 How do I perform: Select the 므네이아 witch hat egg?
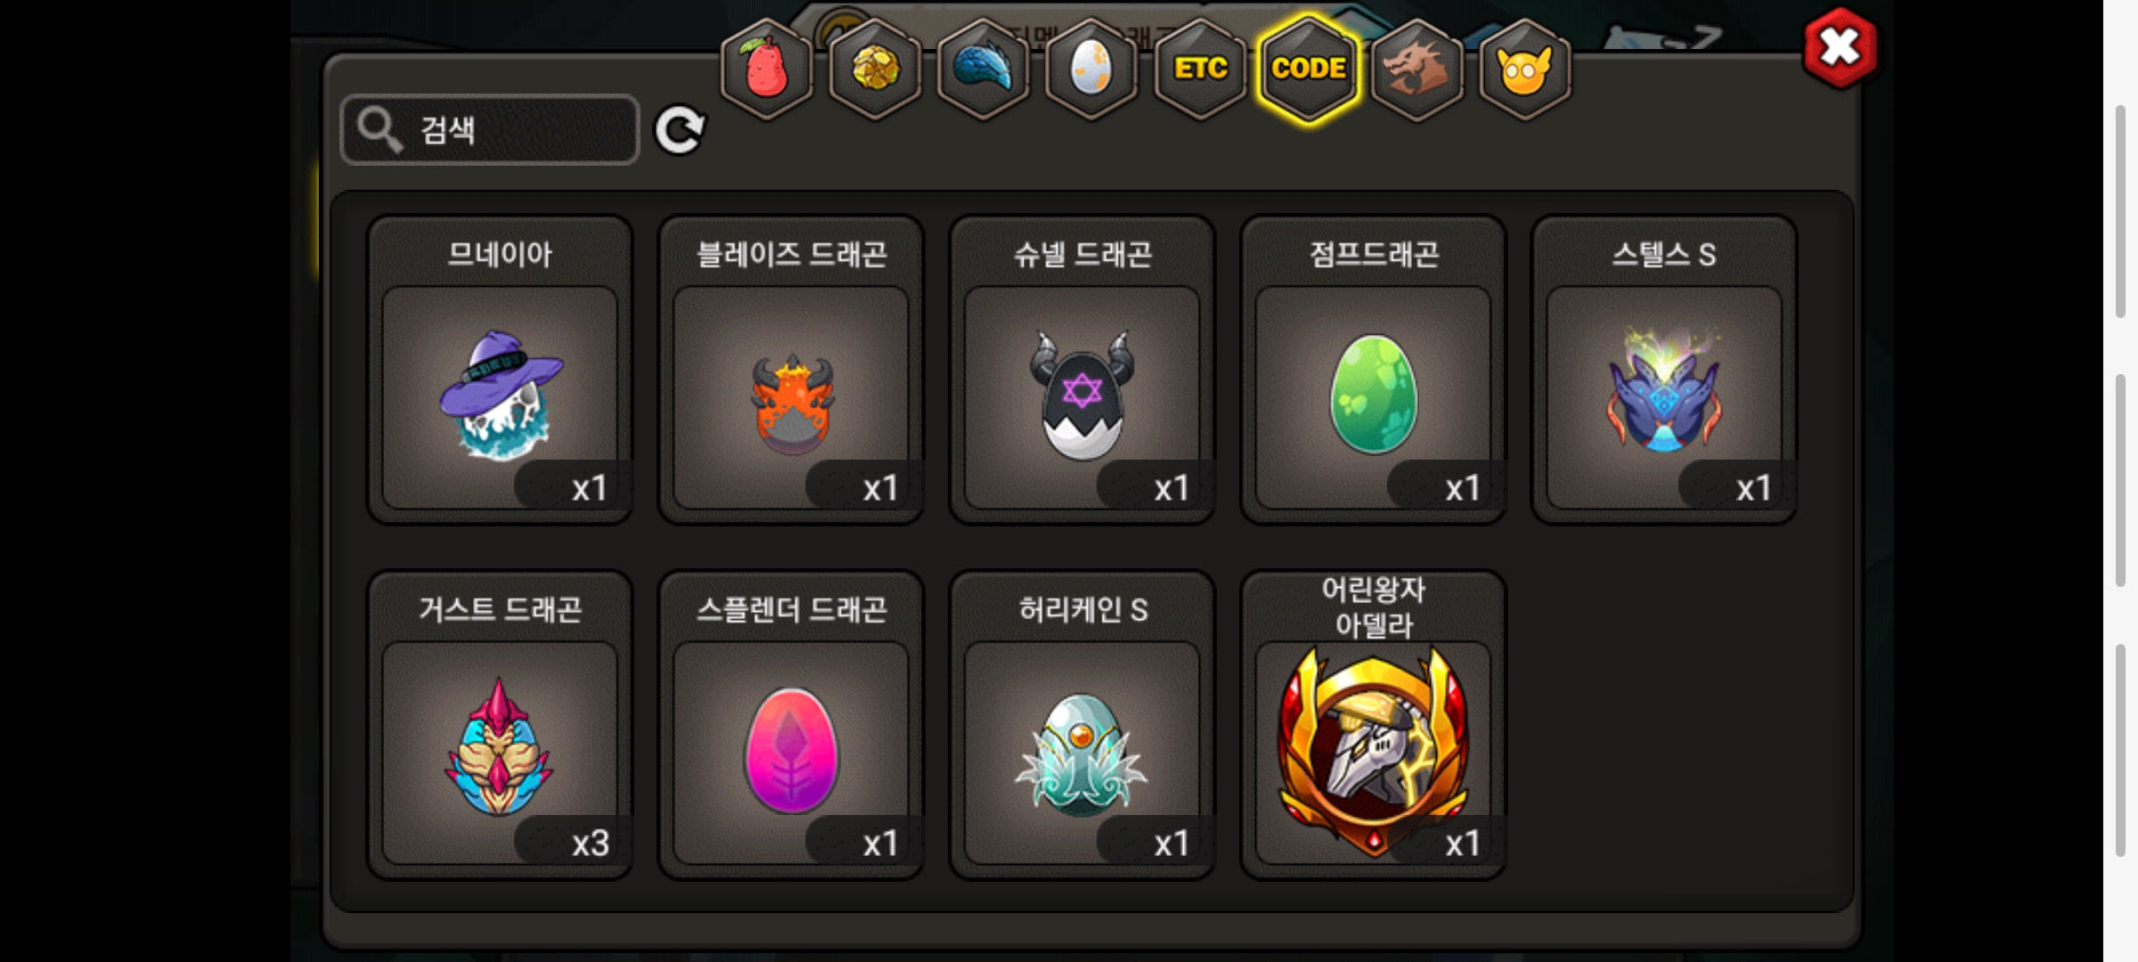tap(500, 370)
